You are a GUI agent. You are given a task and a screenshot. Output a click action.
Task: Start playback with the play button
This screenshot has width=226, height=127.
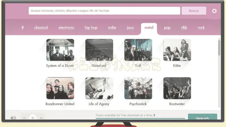coord(33,118)
